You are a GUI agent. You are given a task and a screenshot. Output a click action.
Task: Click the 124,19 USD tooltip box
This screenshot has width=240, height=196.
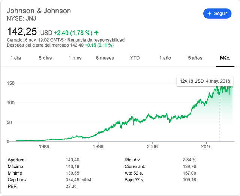pyautogui.click(x=205, y=81)
